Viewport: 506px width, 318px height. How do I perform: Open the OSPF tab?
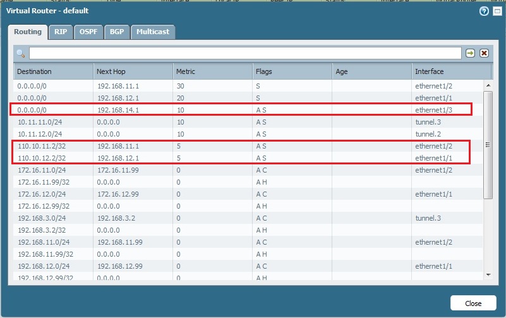click(88, 32)
